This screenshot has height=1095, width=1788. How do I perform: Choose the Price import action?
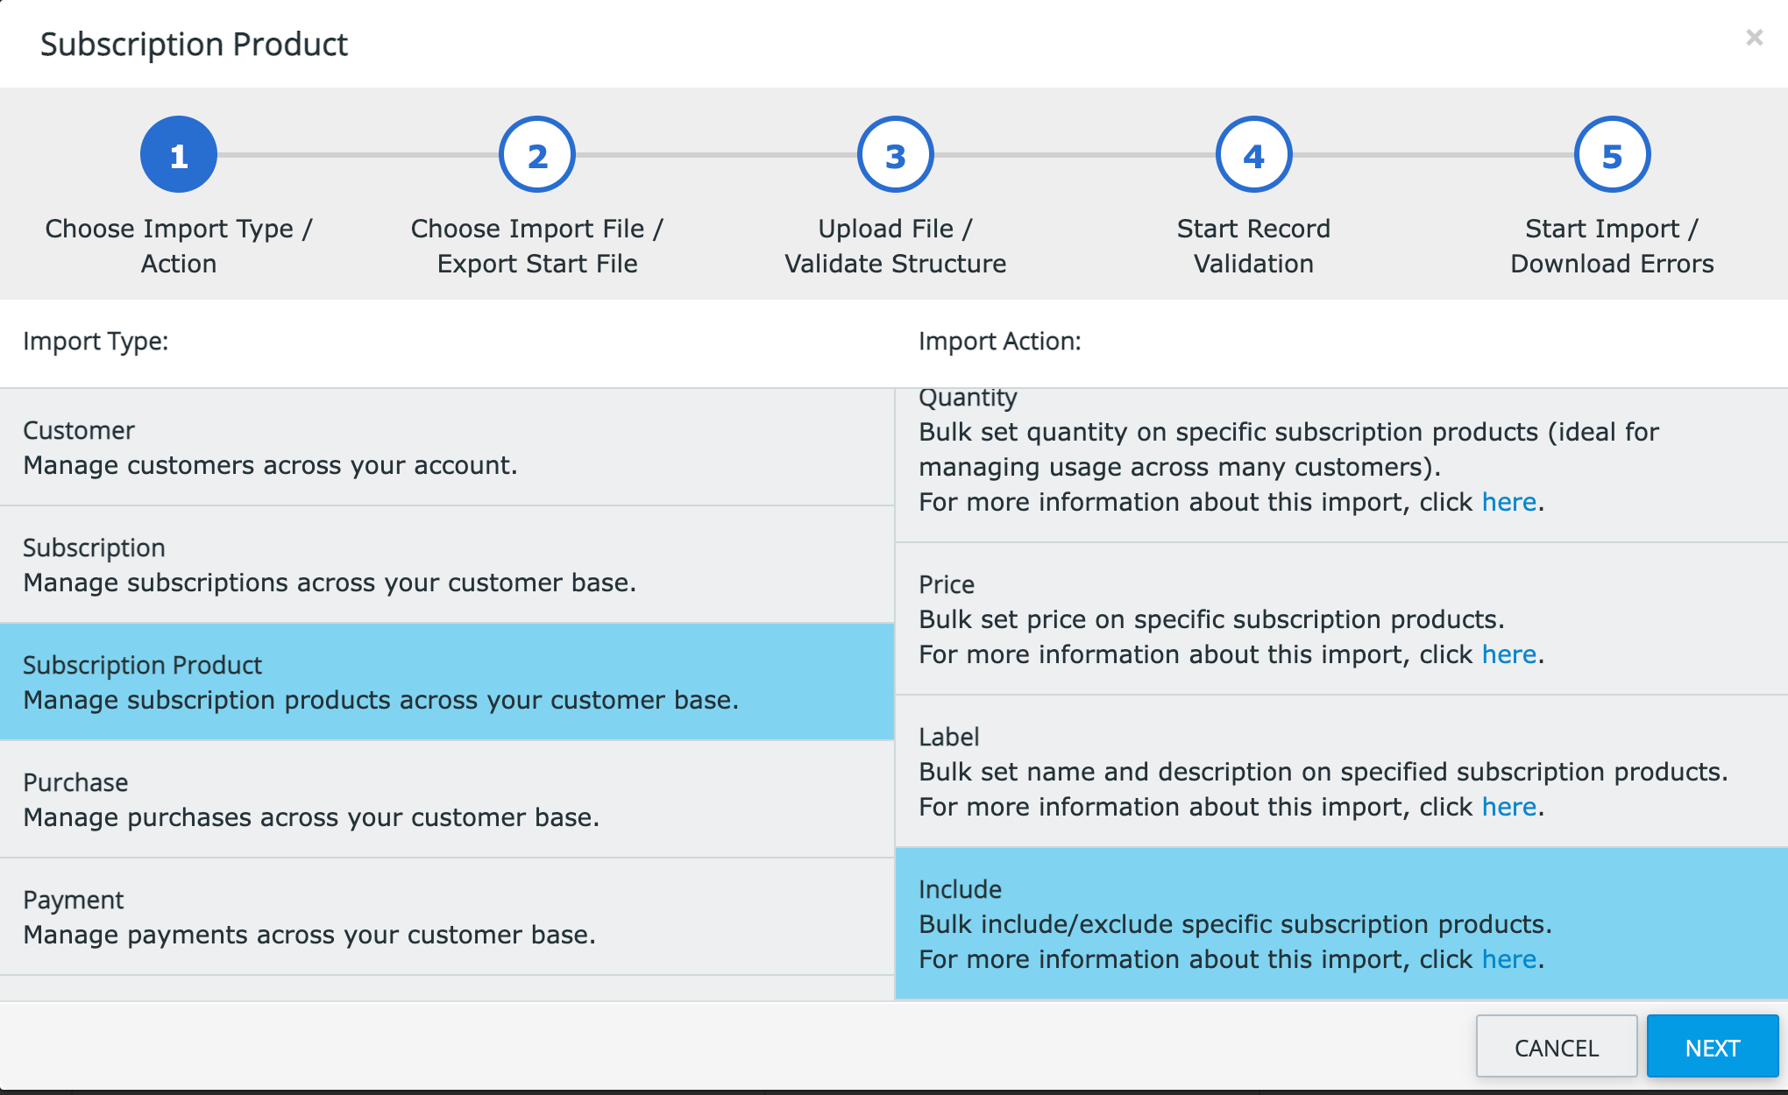point(1342,619)
